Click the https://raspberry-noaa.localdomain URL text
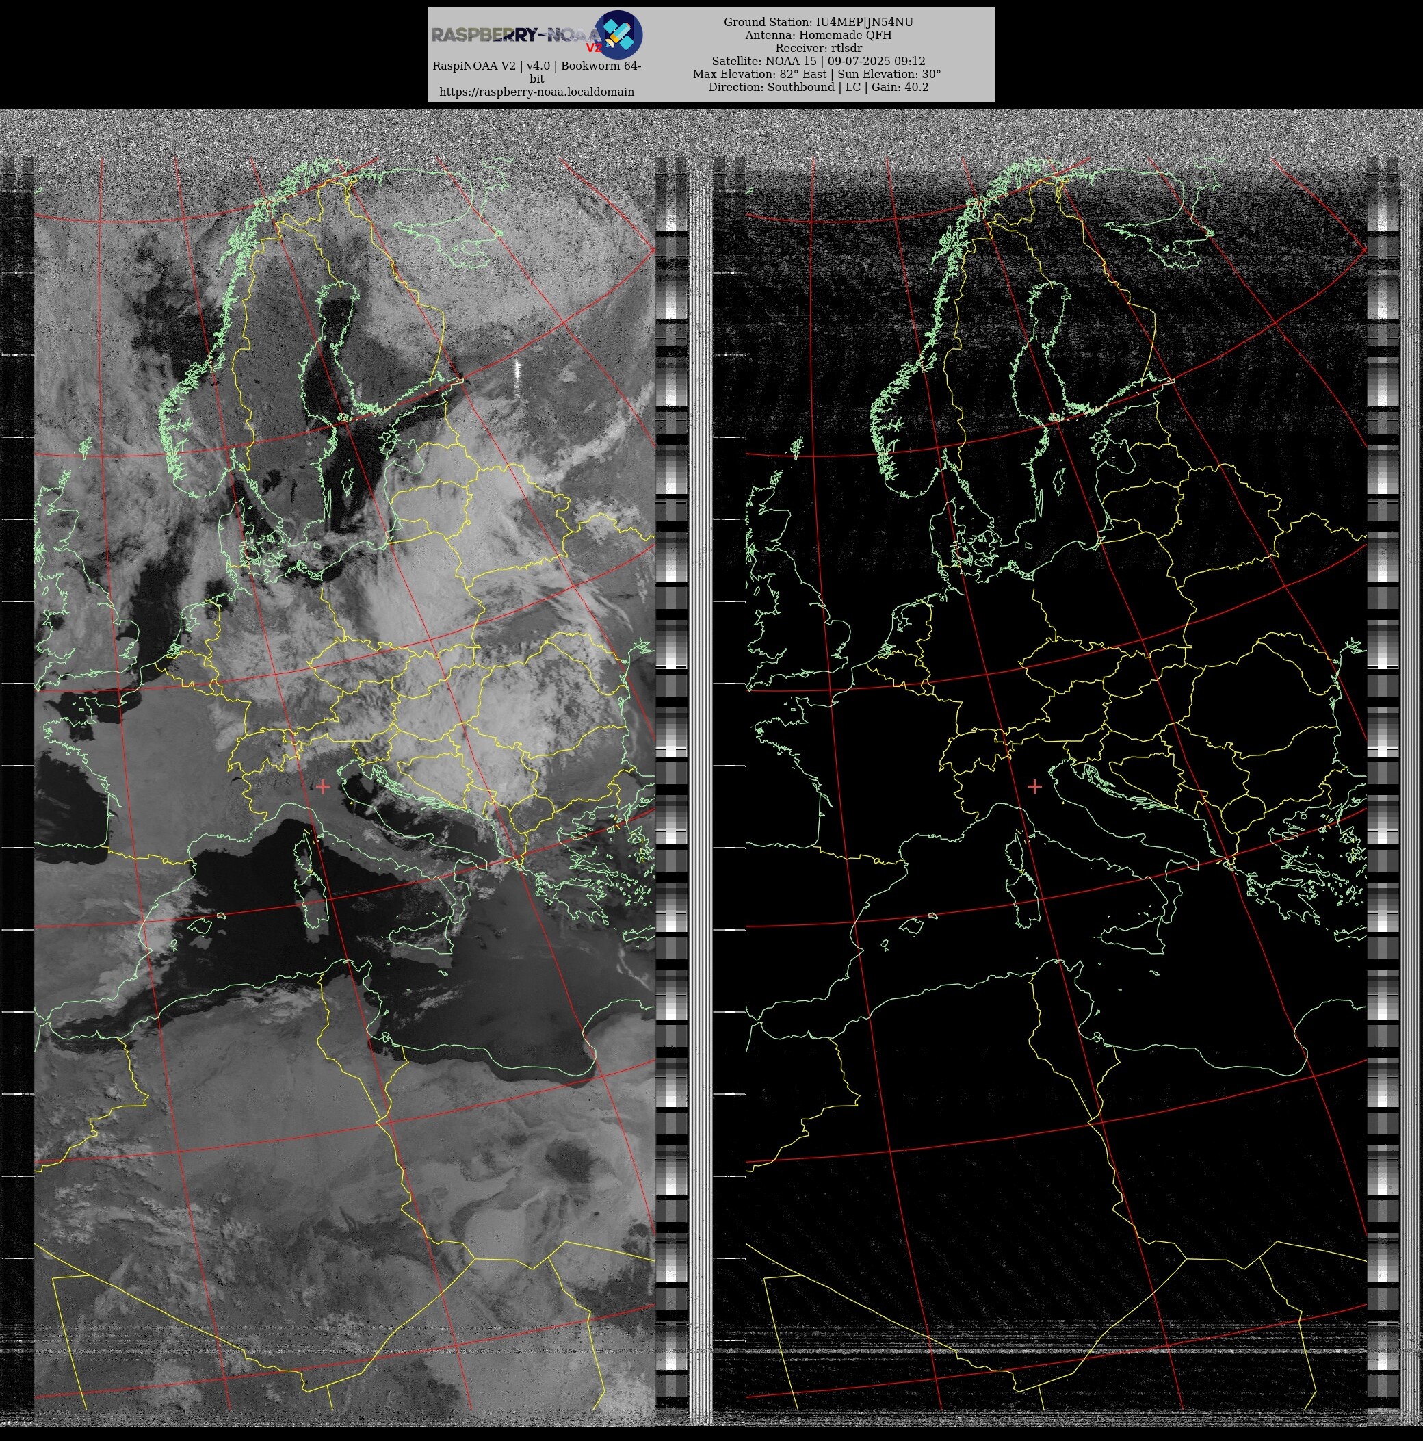 pyautogui.click(x=536, y=92)
